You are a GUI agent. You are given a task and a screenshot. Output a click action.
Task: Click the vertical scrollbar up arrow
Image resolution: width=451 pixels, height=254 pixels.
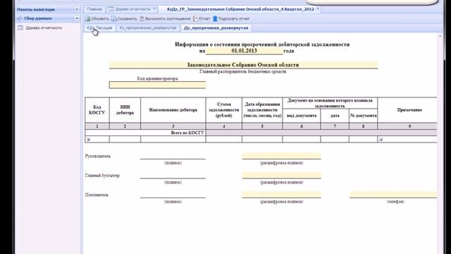point(440,36)
